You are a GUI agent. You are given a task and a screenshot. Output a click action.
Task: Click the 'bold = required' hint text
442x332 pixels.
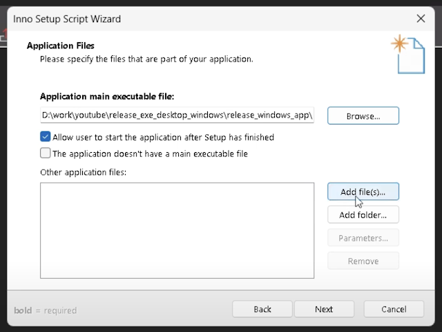pyautogui.click(x=45, y=311)
